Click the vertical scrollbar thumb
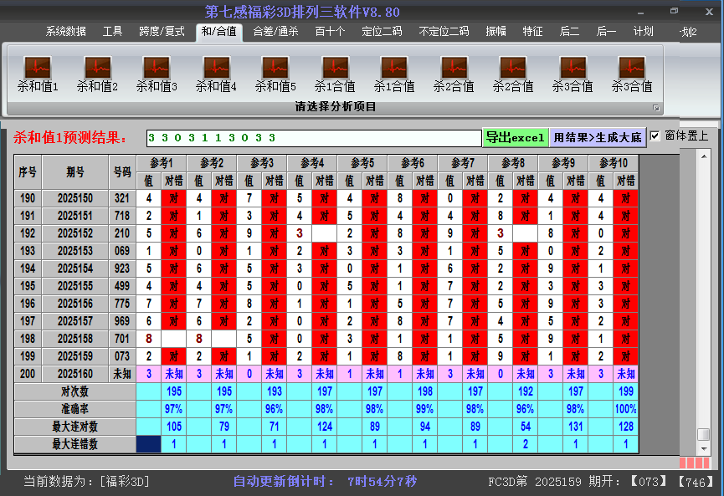 704,435
